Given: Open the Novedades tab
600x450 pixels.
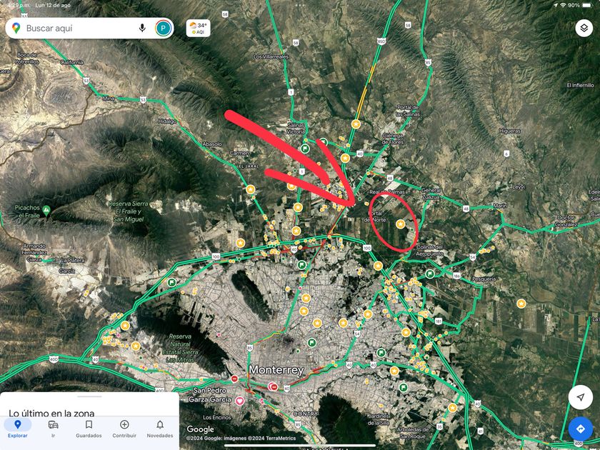Looking at the screenshot, I should (x=160, y=429).
